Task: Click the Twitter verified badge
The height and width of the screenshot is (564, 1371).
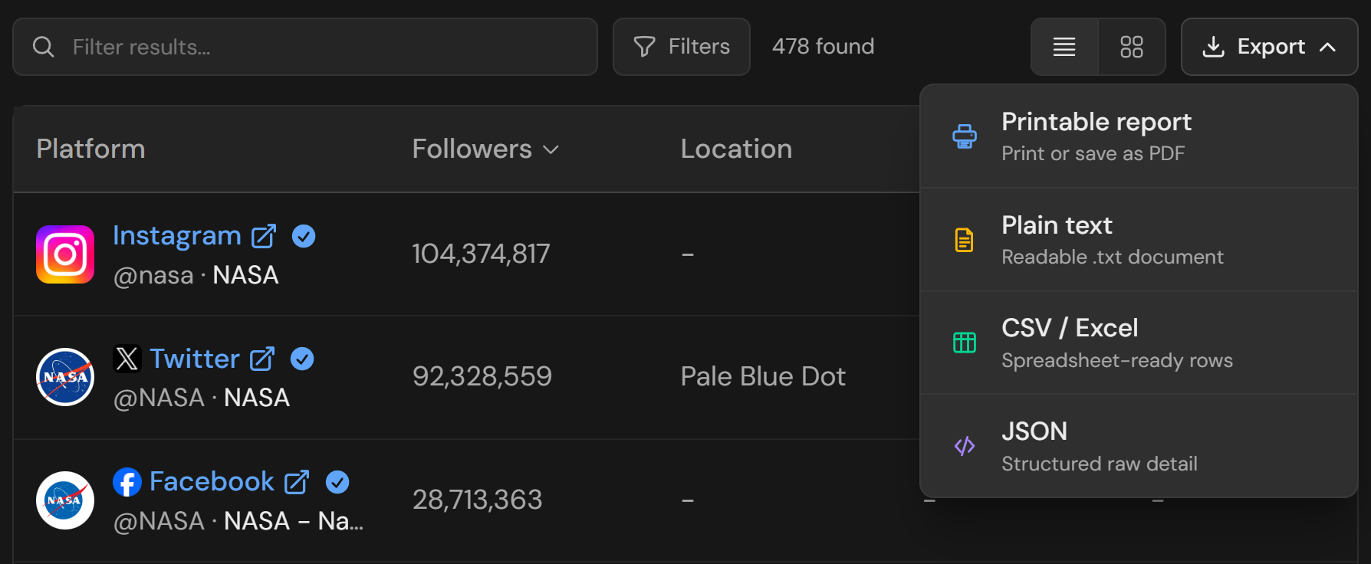Action: pyautogui.click(x=302, y=359)
